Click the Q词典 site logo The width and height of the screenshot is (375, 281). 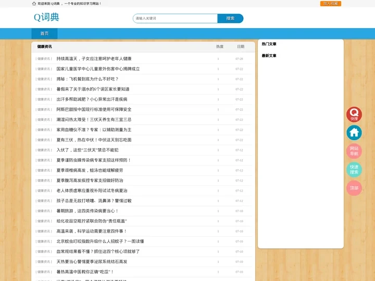click(46, 17)
